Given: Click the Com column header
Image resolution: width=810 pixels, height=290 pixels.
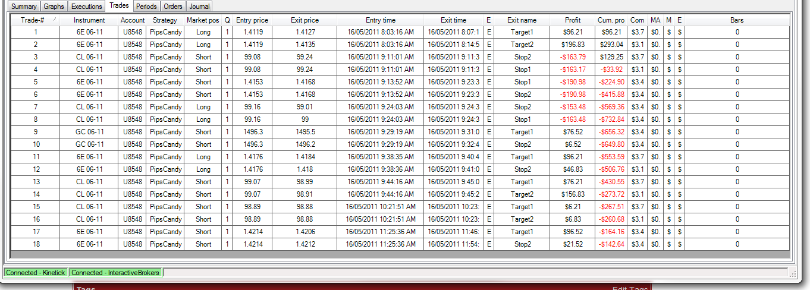Looking at the screenshot, I should (637, 20).
